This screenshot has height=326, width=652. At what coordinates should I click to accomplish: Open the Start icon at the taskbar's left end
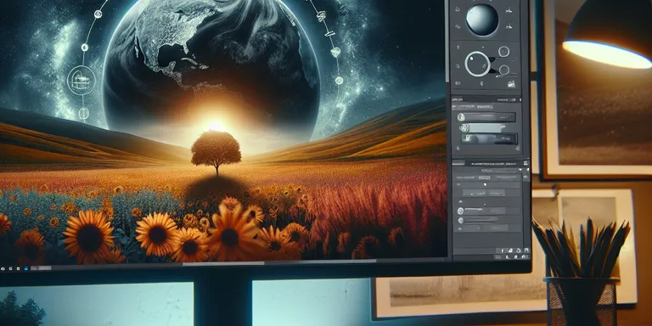[3, 268]
